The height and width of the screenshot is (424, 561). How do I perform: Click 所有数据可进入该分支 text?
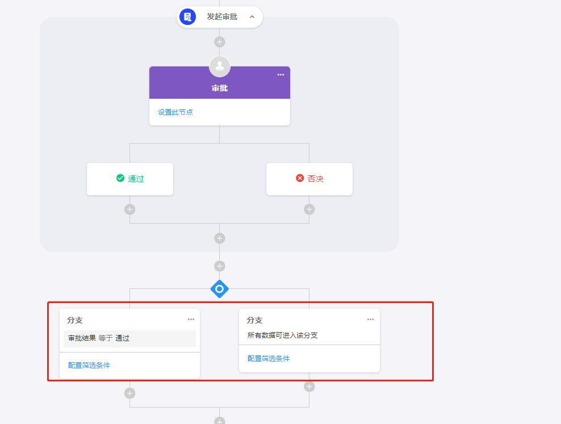point(283,335)
